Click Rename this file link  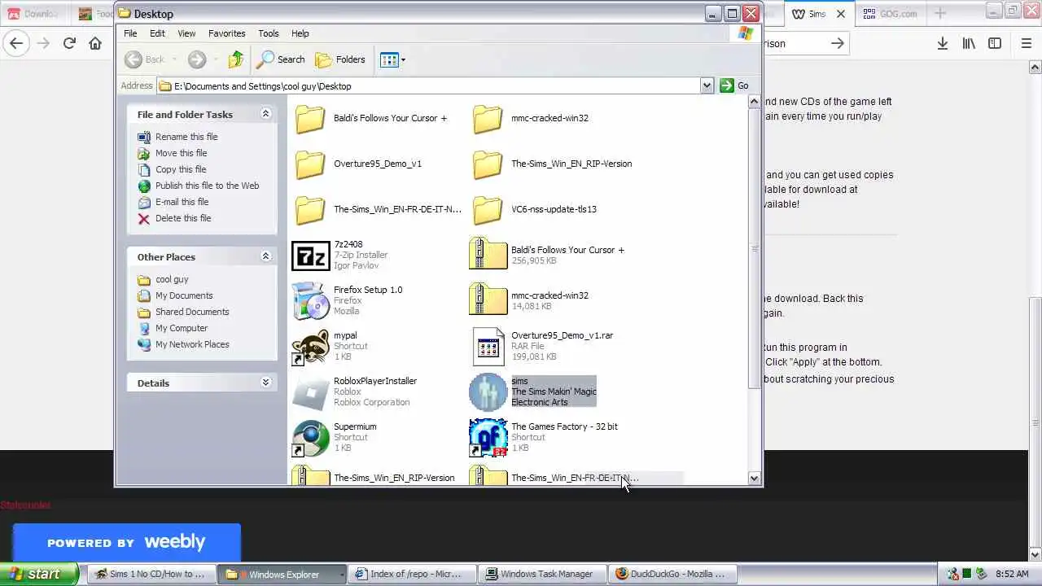[186, 137]
